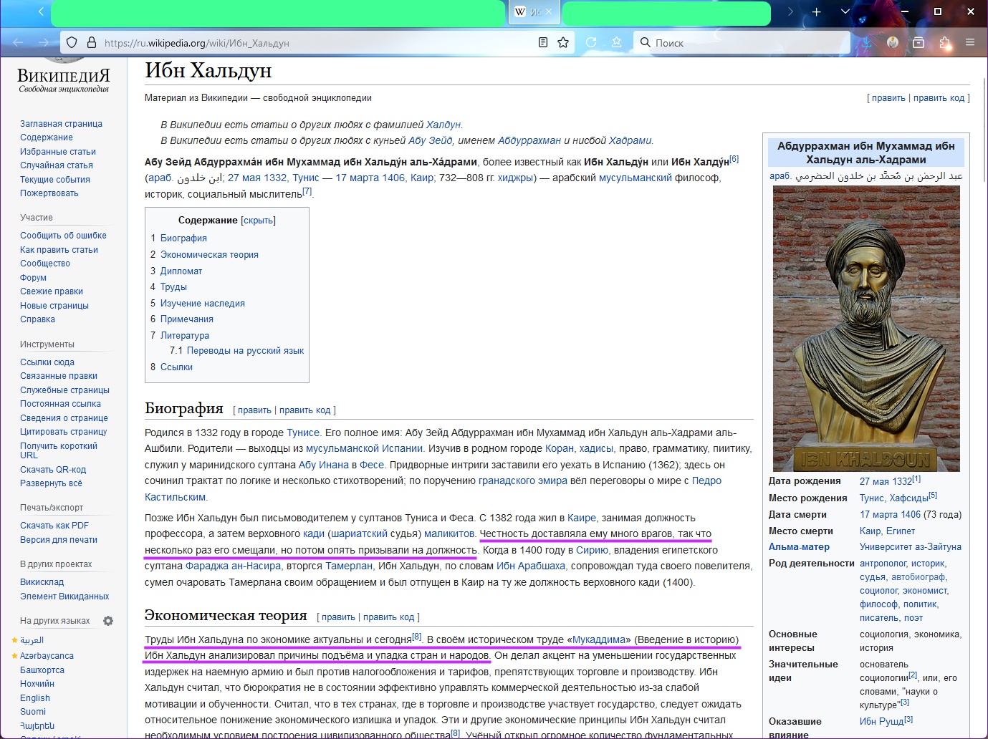Open Версия для печати link
Image resolution: width=988 pixels, height=739 pixels.
coord(59,540)
